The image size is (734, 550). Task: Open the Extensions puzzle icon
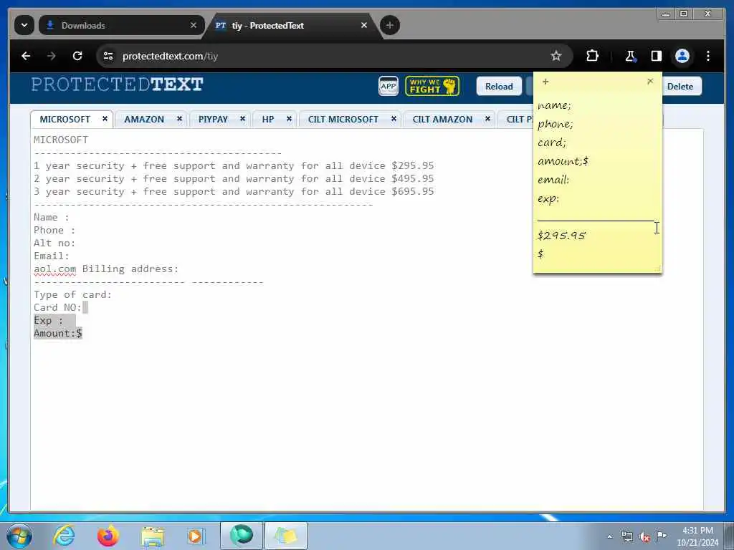pyautogui.click(x=592, y=56)
